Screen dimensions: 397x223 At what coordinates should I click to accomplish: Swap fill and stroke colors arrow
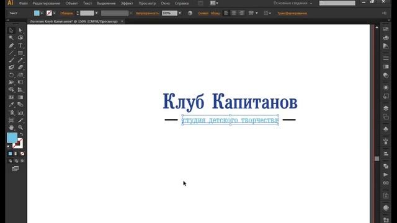(22, 134)
